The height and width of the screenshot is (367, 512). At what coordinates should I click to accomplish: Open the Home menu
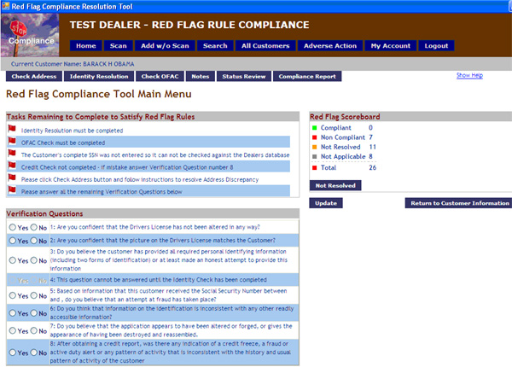86,46
